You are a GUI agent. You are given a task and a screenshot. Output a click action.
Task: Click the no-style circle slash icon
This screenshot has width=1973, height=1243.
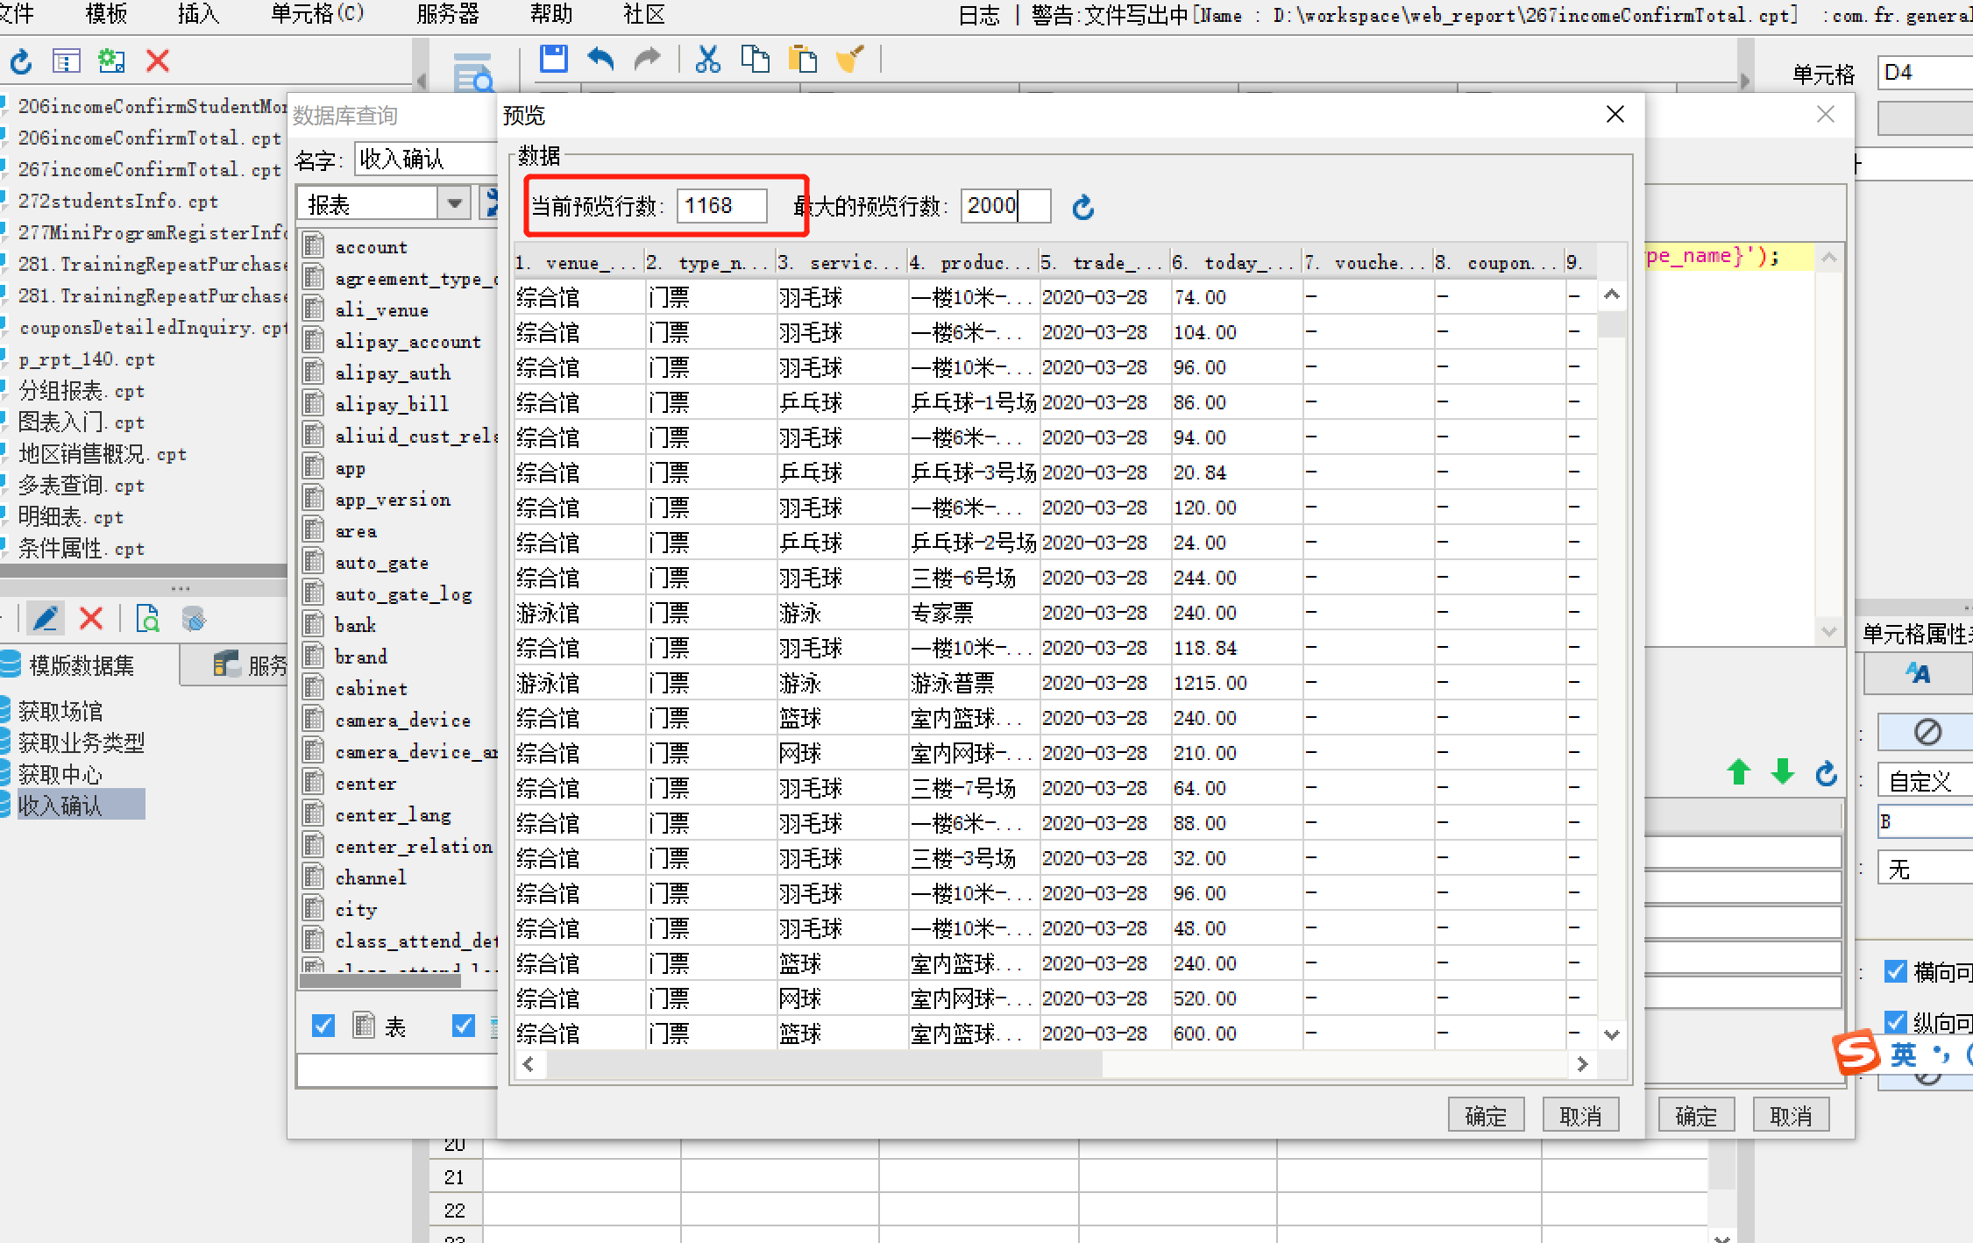coord(1927,732)
